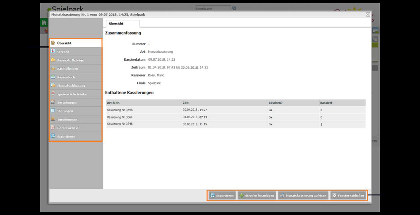Click the time 30.04.2018, 14:27
420x215 pixels.
click(195, 110)
